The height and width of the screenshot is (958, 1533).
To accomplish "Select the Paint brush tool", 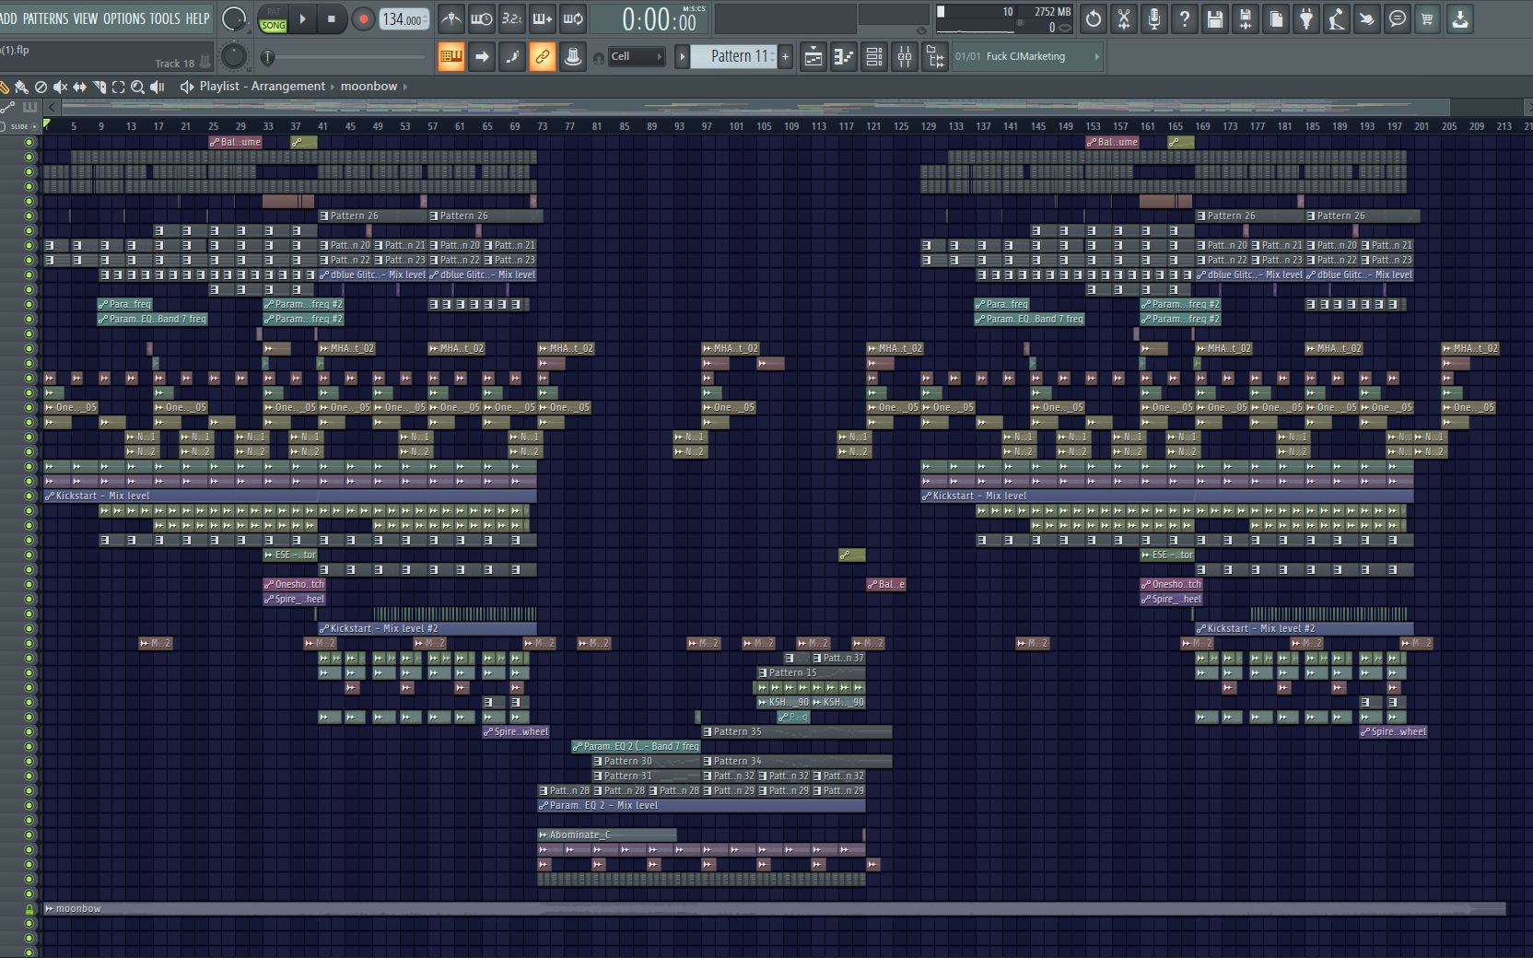I will click(x=21, y=87).
